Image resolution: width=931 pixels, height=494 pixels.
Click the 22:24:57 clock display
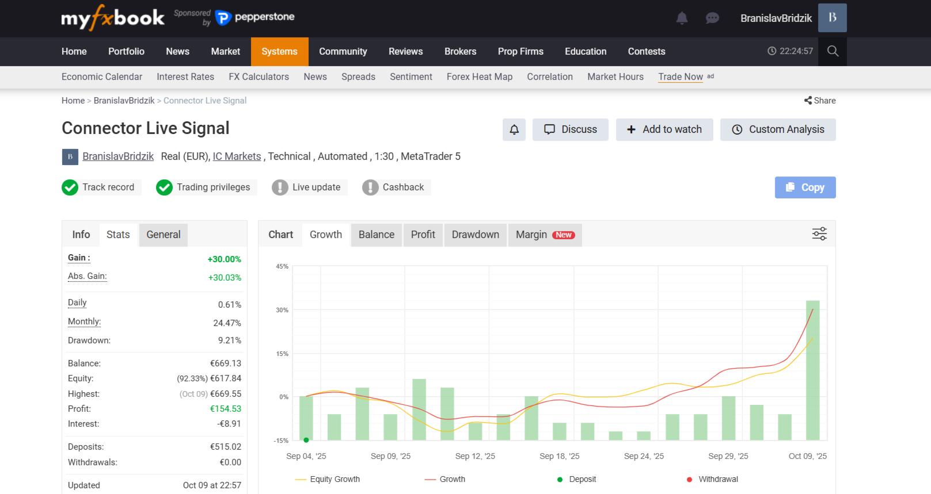791,51
